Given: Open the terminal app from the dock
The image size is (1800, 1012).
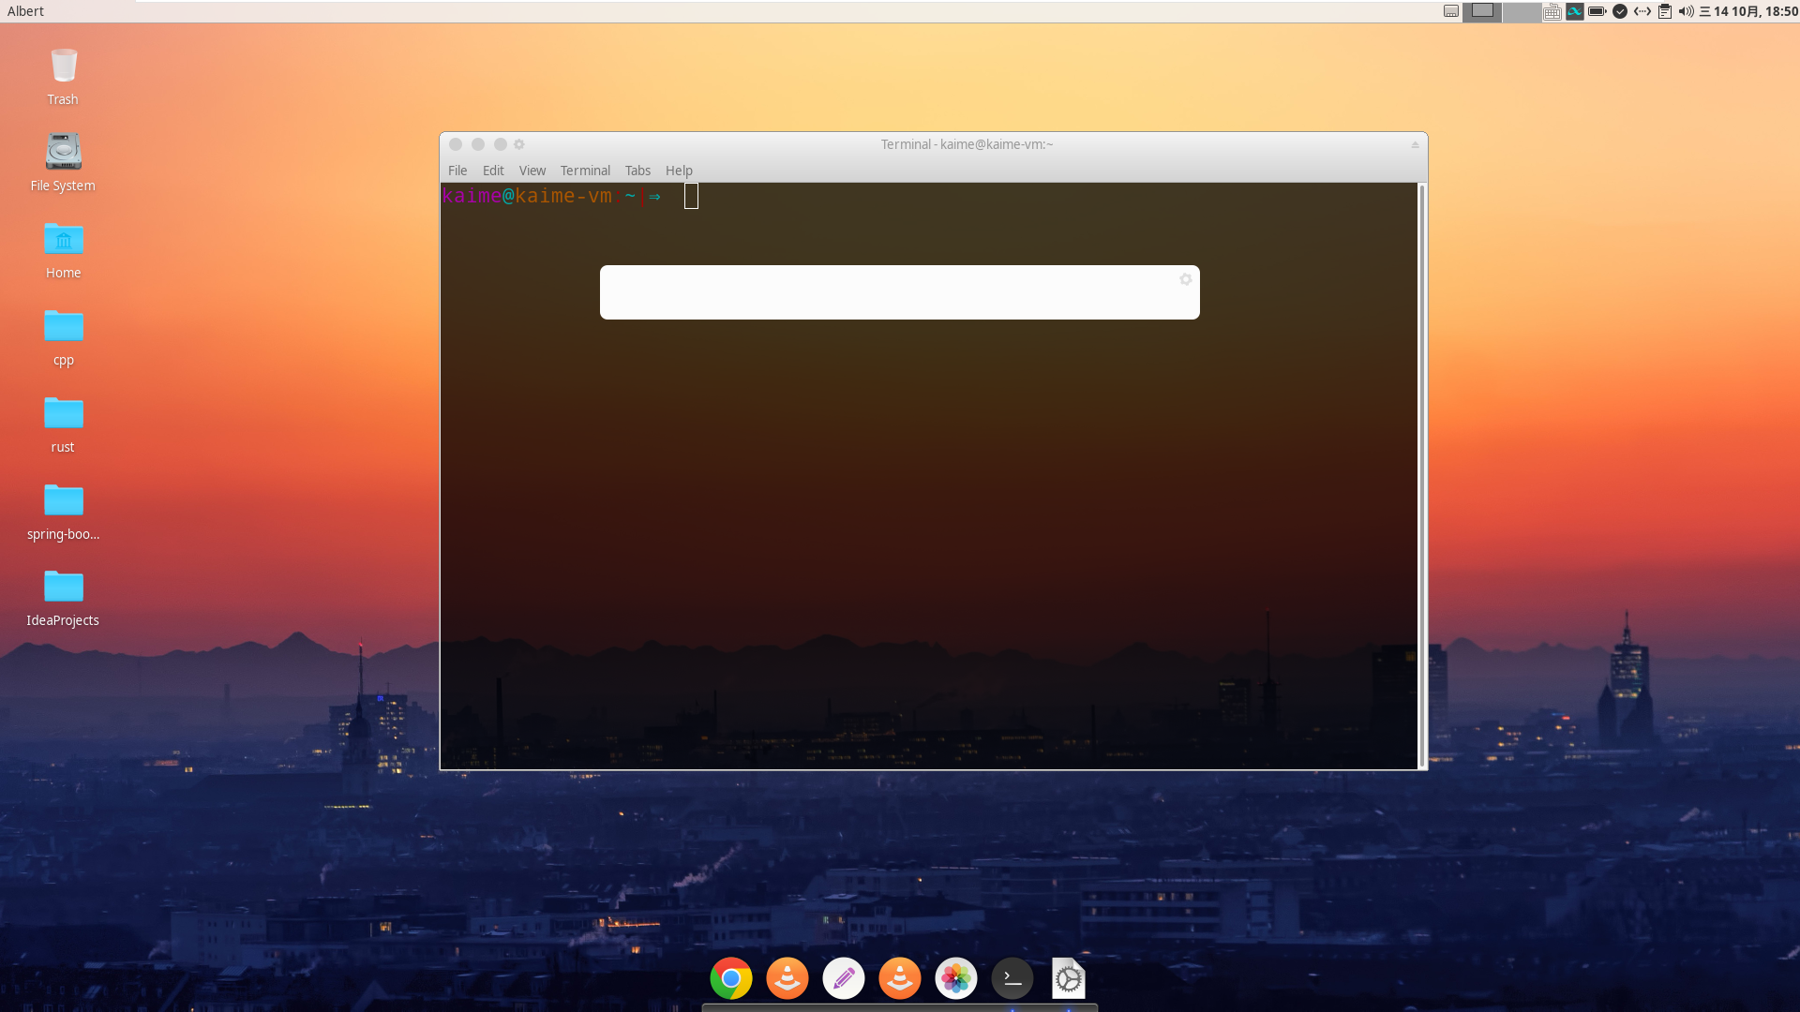Looking at the screenshot, I should (1012, 979).
